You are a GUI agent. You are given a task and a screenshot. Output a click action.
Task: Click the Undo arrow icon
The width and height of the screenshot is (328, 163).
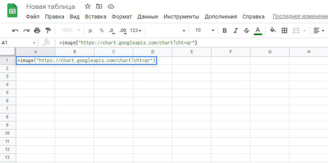(15, 30)
